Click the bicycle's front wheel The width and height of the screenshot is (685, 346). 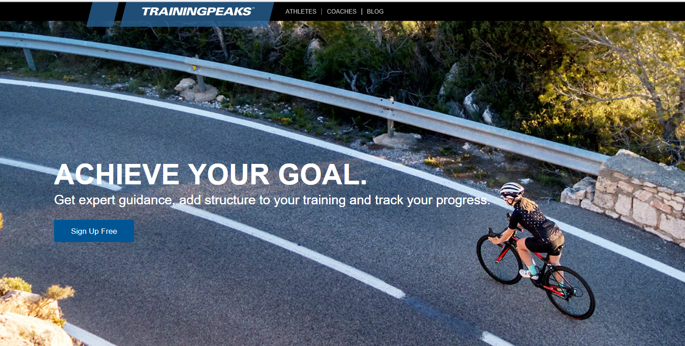point(499,258)
